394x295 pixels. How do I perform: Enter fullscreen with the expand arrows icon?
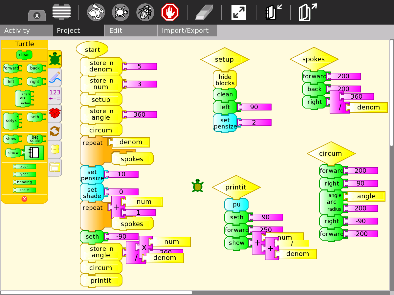[x=239, y=12]
